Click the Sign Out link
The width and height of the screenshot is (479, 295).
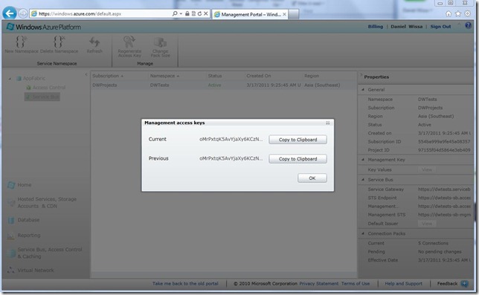(440, 27)
